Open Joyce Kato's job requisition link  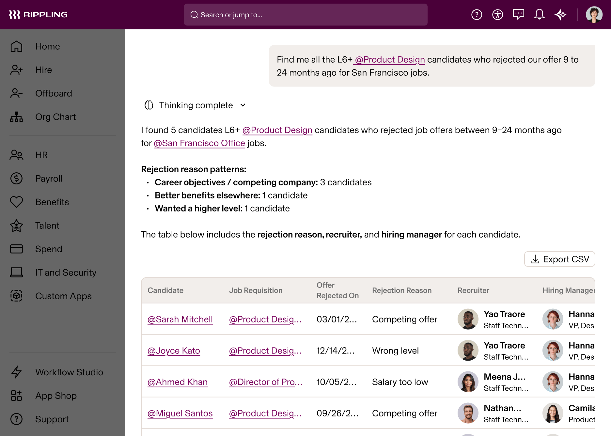(265, 350)
